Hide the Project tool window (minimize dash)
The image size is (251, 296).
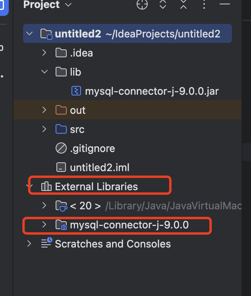[225, 4]
